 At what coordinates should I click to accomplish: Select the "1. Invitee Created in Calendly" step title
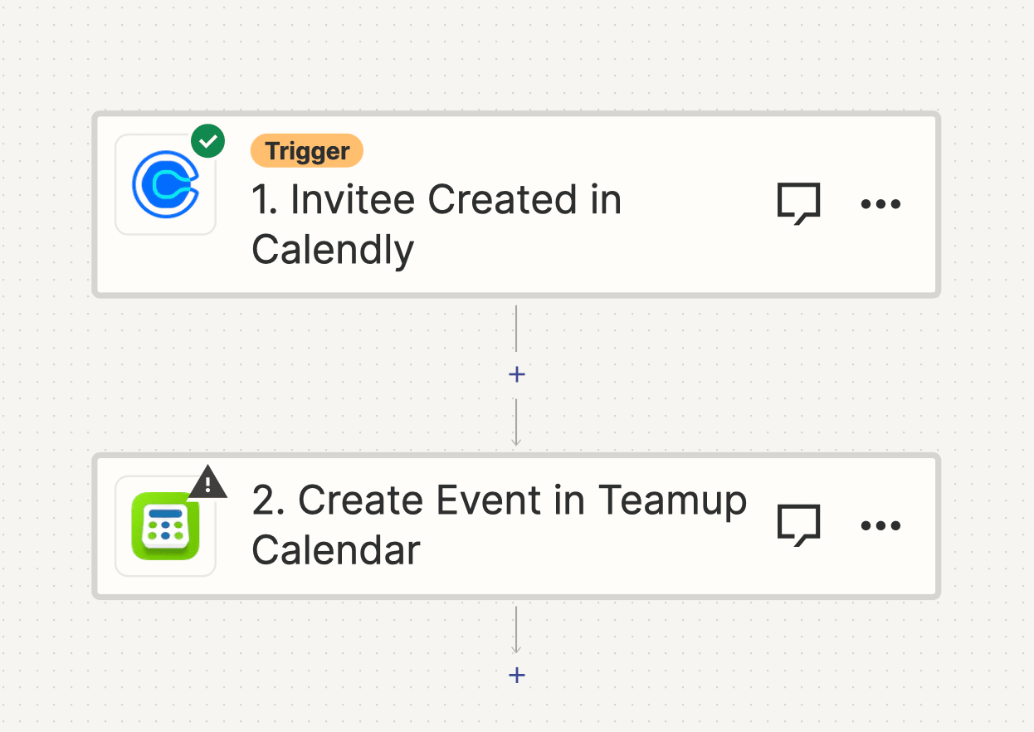pos(437,224)
